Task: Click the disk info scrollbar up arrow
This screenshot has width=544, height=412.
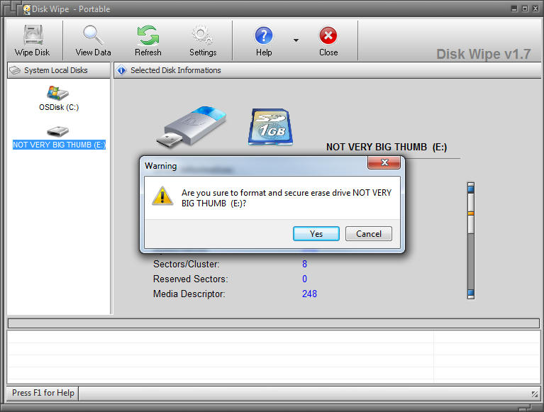Action: (471, 189)
